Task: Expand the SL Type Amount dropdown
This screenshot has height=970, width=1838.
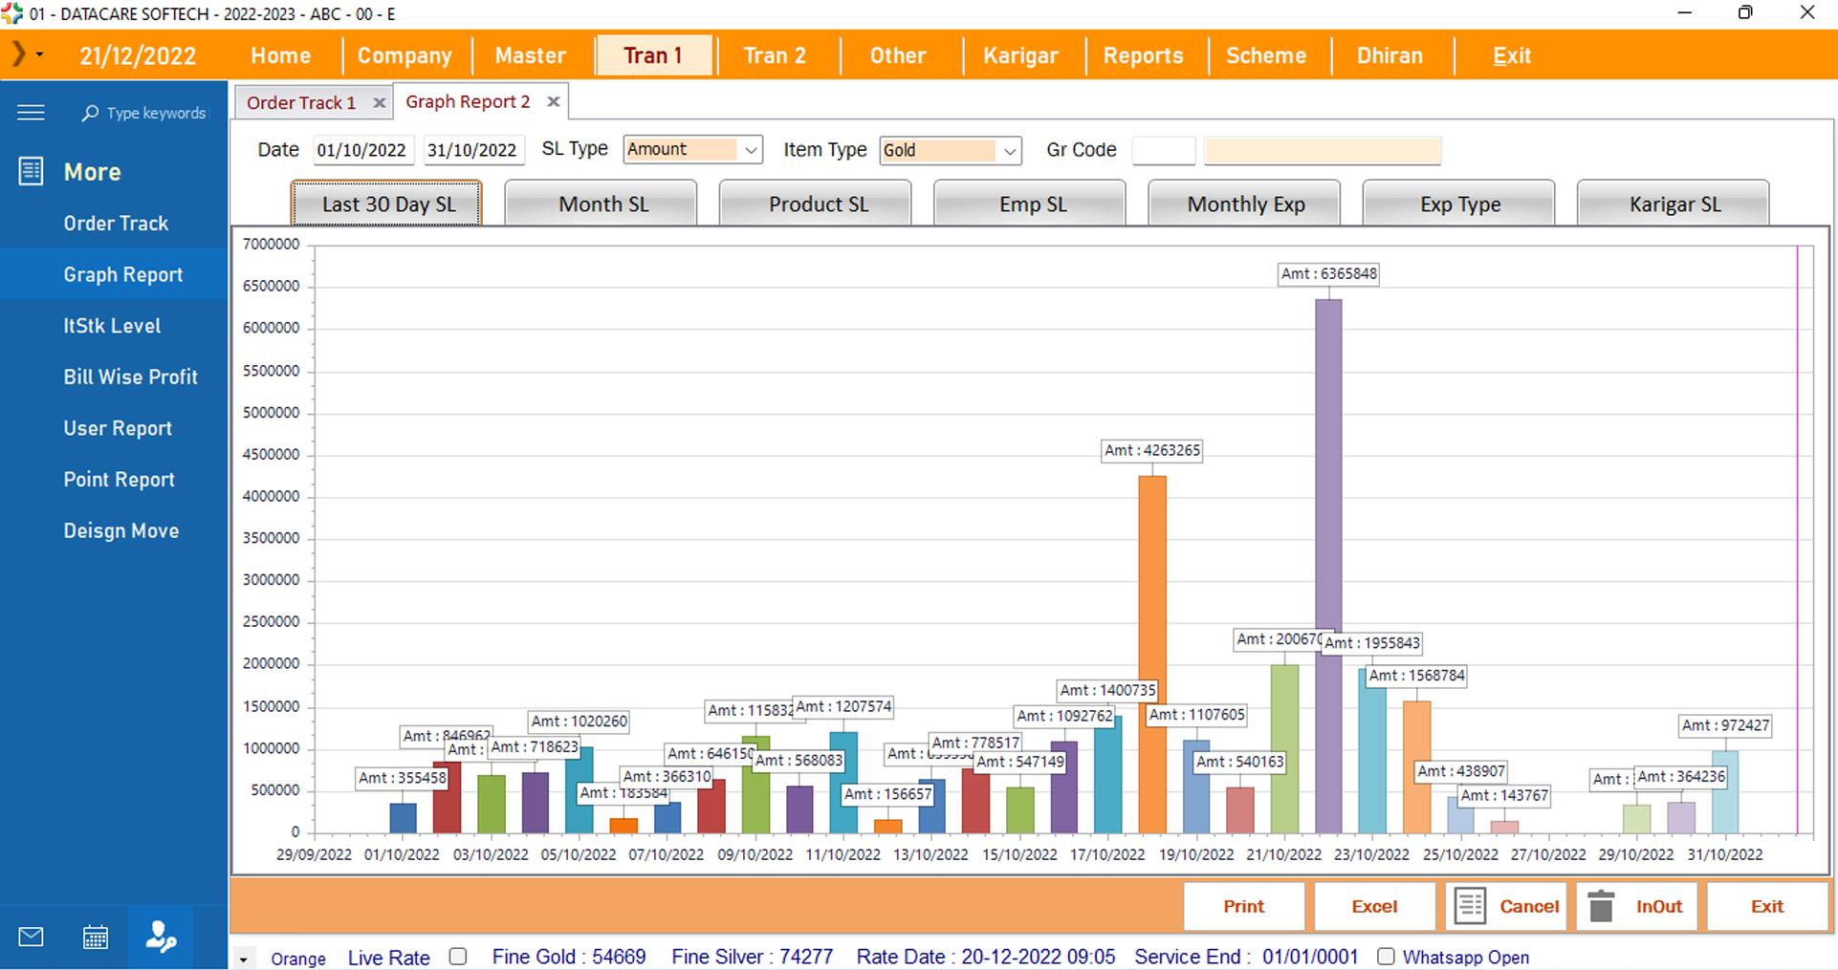Action: coord(751,150)
